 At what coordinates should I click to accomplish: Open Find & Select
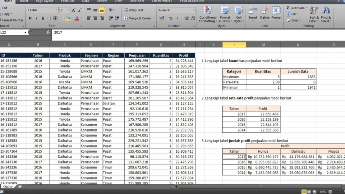(326, 14)
